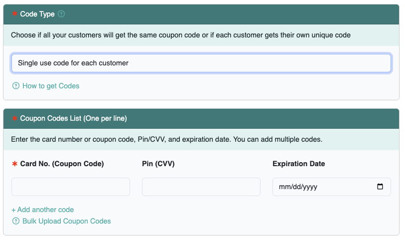Focus the Card No. coupon code input
The width and height of the screenshot is (405, 241).
pos(70,187)
